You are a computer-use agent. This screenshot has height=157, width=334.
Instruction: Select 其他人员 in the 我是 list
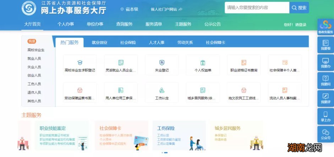coord(34,101)
